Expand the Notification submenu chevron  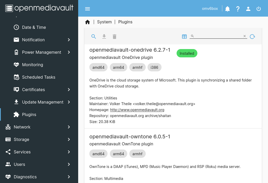click(x=69, y=40)
